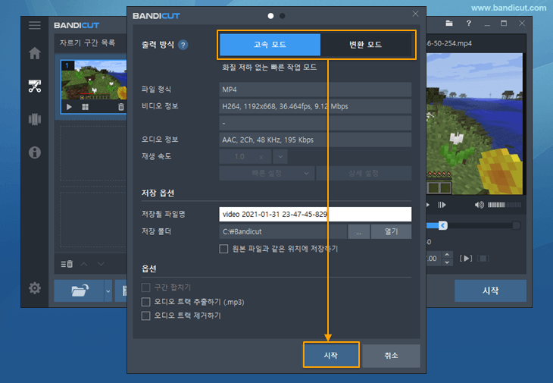Go to second page dot in dialog

click(282, 16)
